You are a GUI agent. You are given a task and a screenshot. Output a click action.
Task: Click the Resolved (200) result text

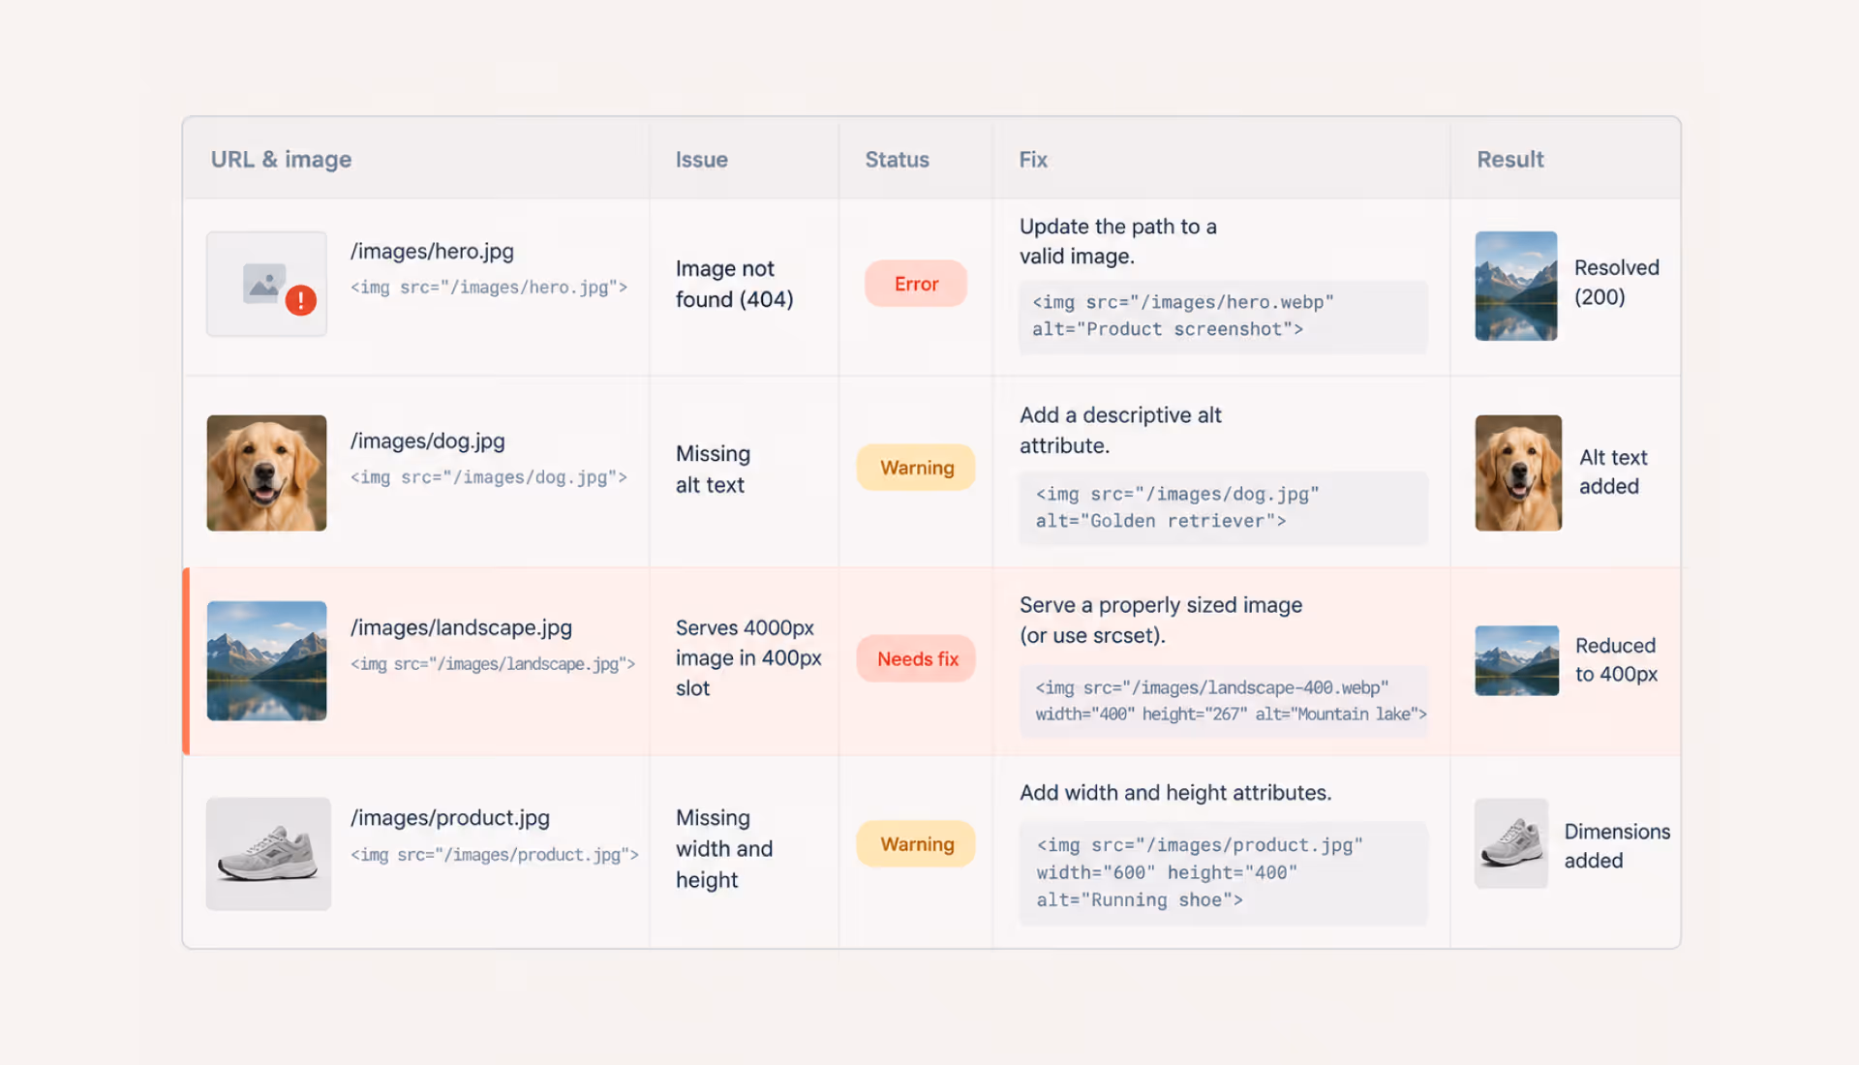1617,283
